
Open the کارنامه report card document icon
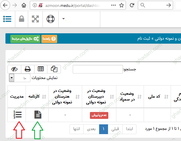click(38, 115)
